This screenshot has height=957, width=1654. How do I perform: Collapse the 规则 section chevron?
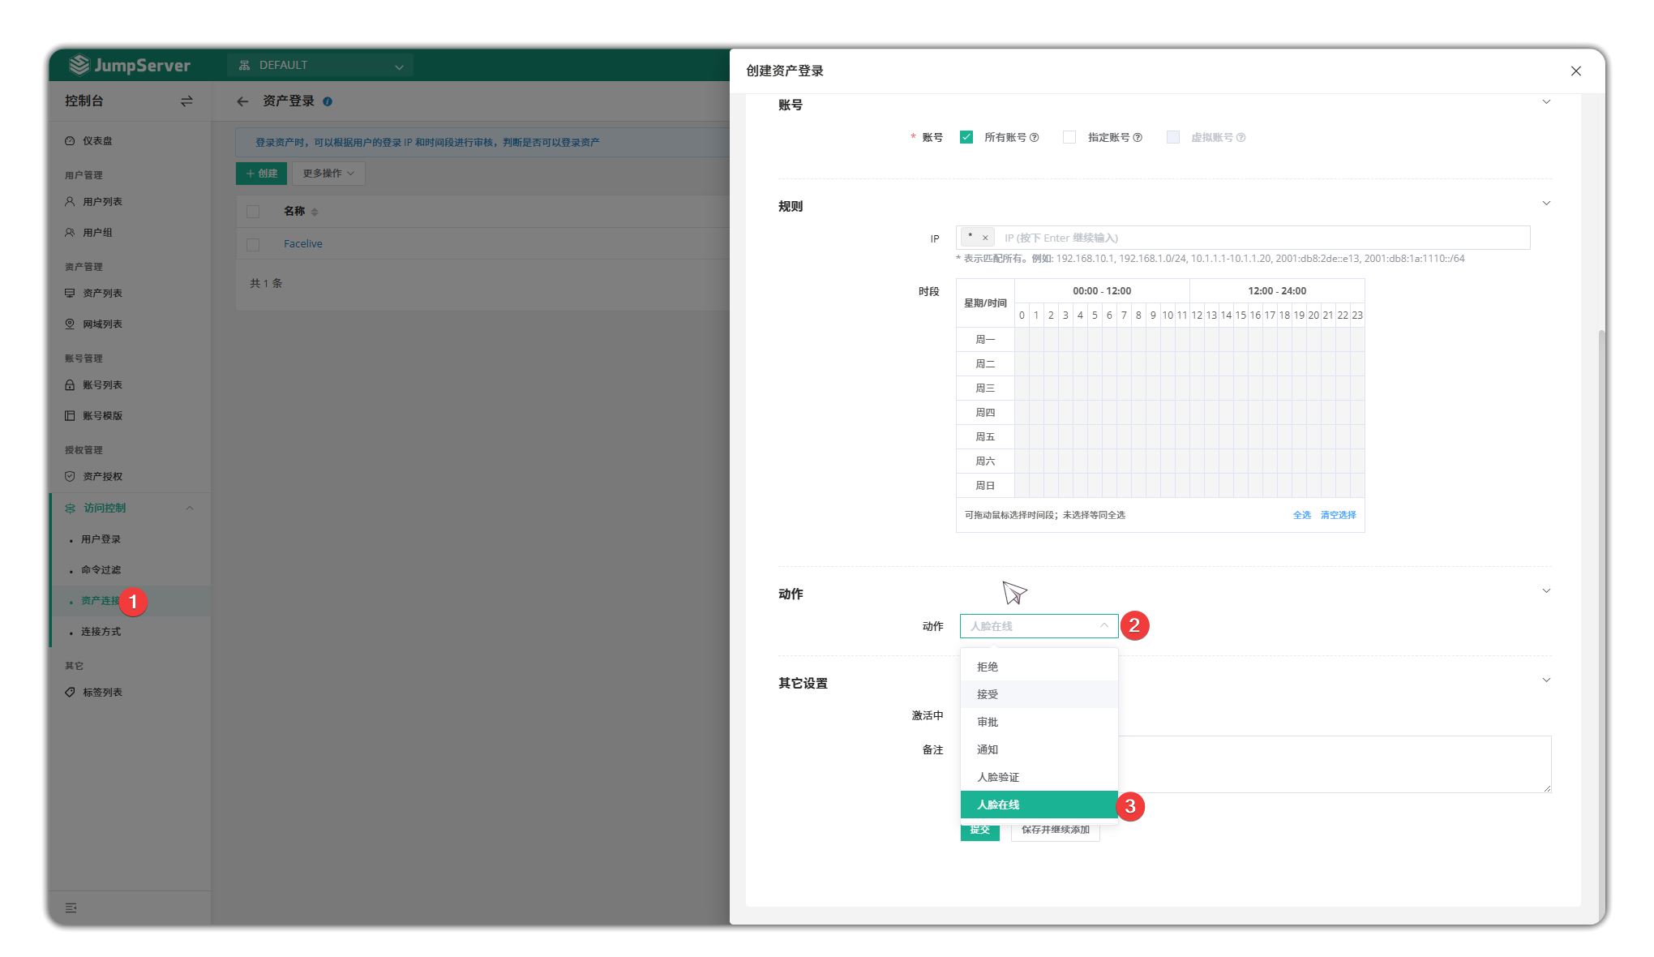[x=1546, y=204]
